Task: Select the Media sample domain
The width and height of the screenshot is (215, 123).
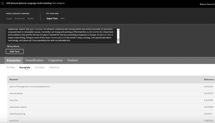Action: click(x=30, y=19)
